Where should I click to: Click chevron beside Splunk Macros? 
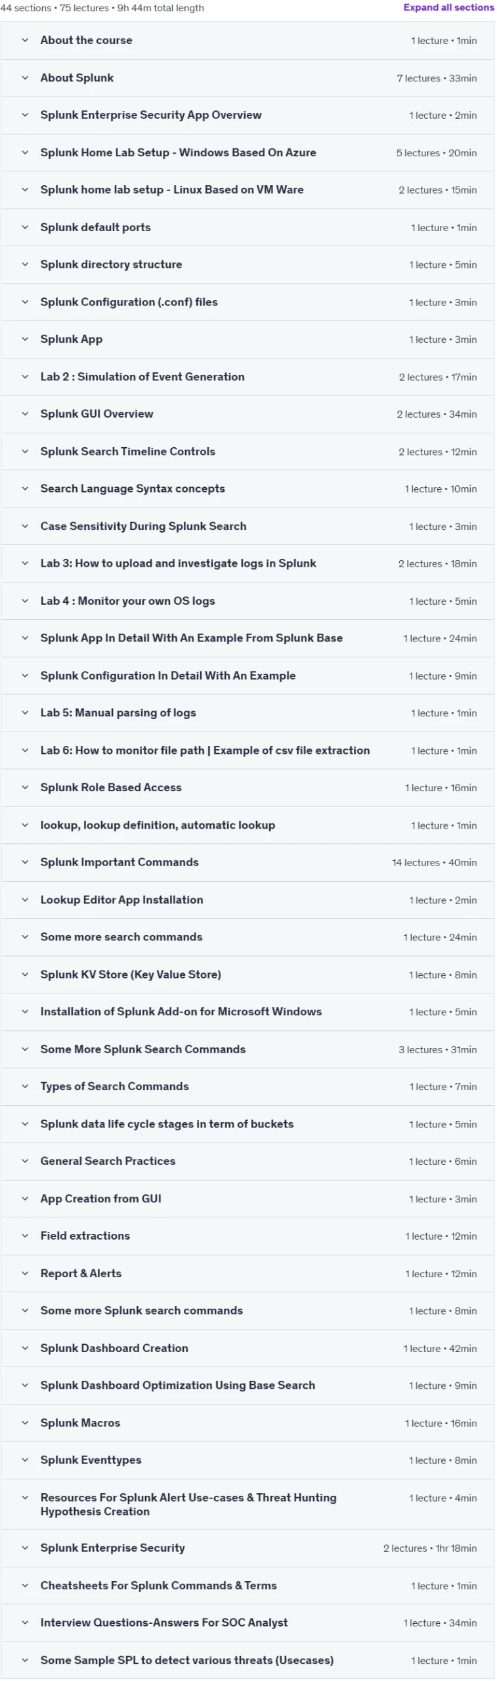pos(25,1423)
